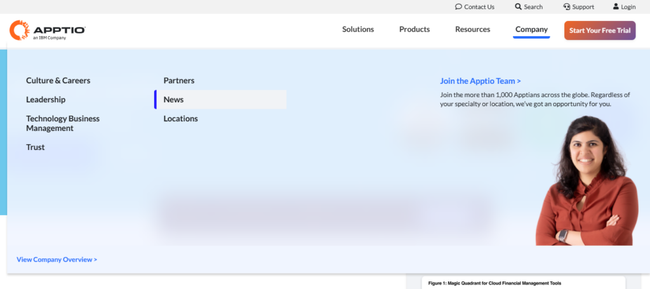Open the Products menu

(415, 29)
